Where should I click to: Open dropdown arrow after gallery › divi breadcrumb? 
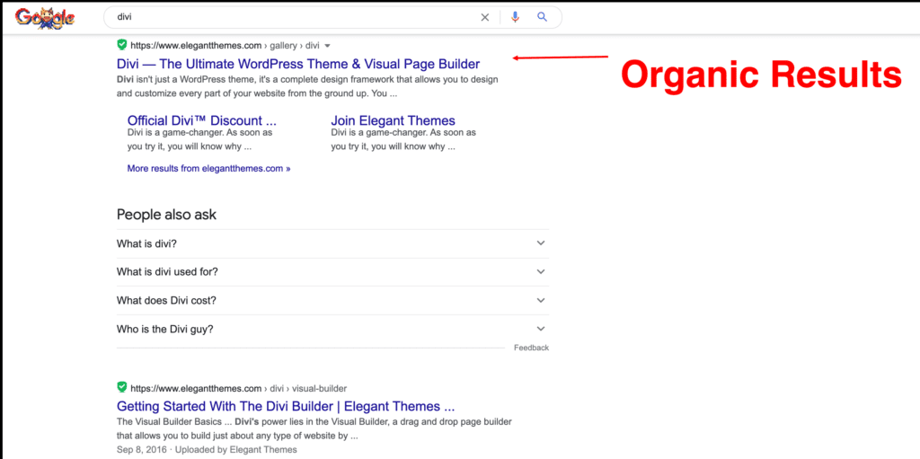(327, 45)
